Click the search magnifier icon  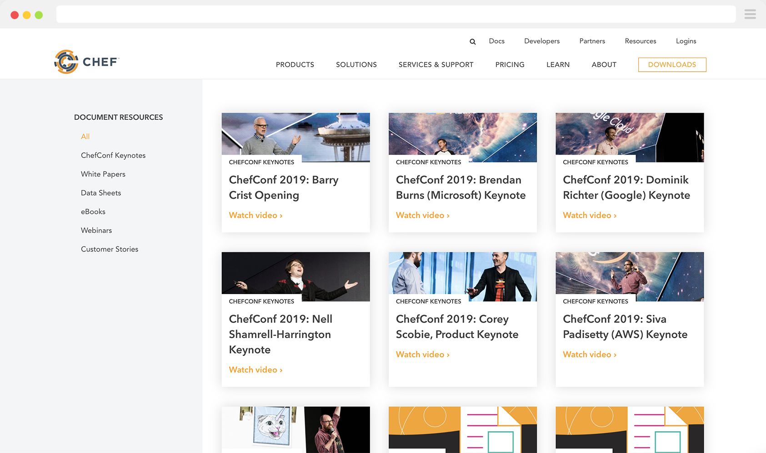coord(473,41)
